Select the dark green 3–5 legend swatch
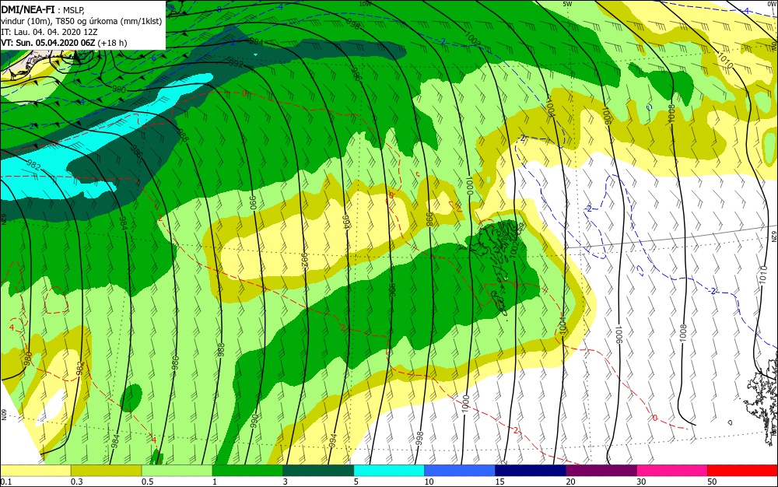Screen dimensions: 778x487 click(318, 471)
